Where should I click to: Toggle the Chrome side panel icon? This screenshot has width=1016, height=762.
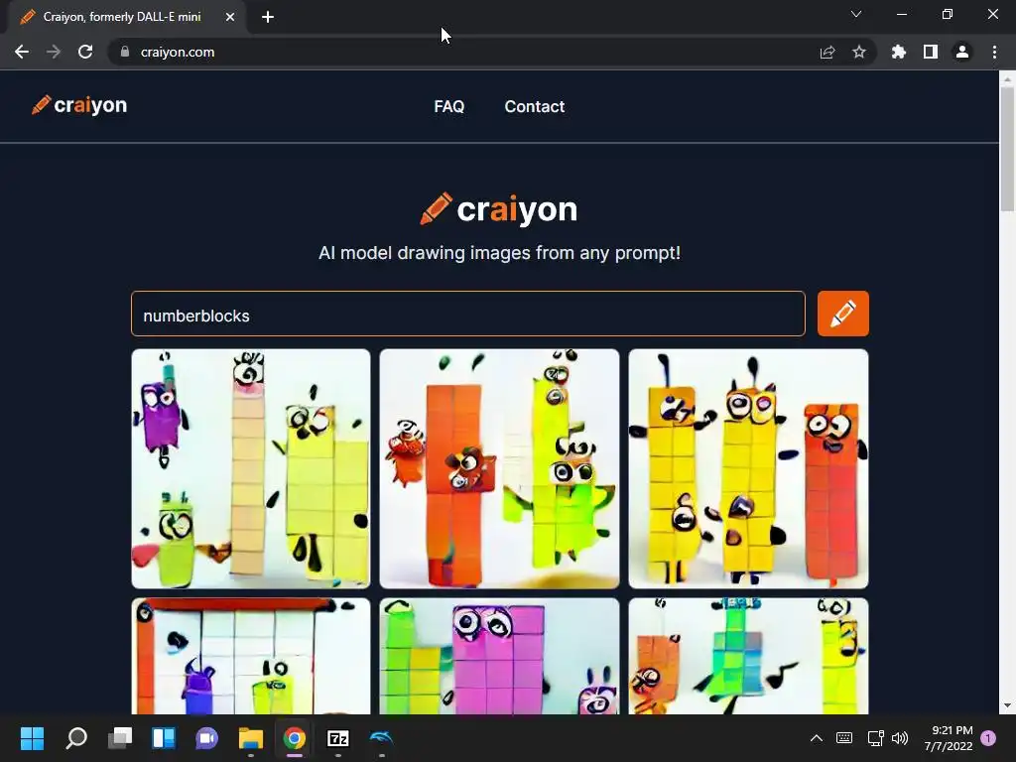click(x=930, y=52)
